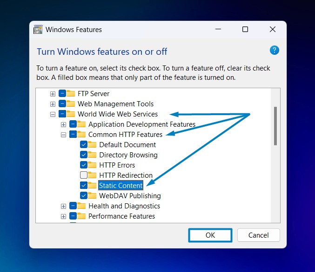Image resolution: width=315 pixels, height=272 pixels.
Task: Click the Health and Diagnostics folder icon
Action: coord(81,206)
